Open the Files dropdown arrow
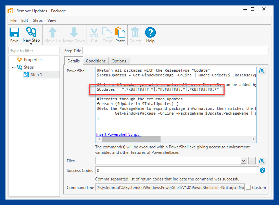The image size is (279, 205). point(244,161)
